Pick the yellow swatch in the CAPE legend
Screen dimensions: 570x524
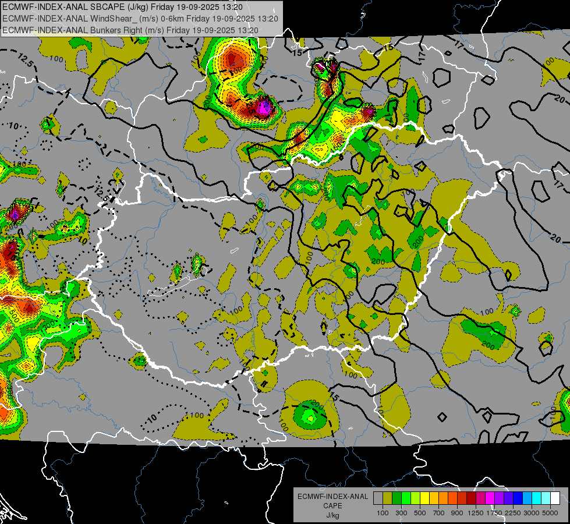point(425,498)
